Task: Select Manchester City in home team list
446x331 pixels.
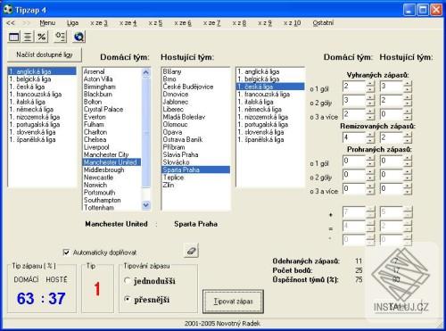Action: [111, 154]
